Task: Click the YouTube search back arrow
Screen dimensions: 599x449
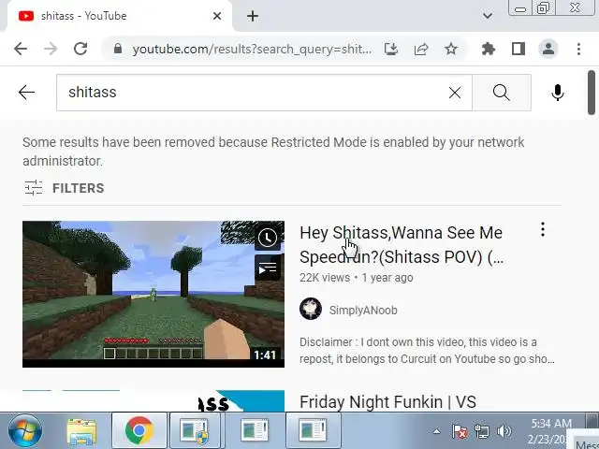Action: pos(26,93)
